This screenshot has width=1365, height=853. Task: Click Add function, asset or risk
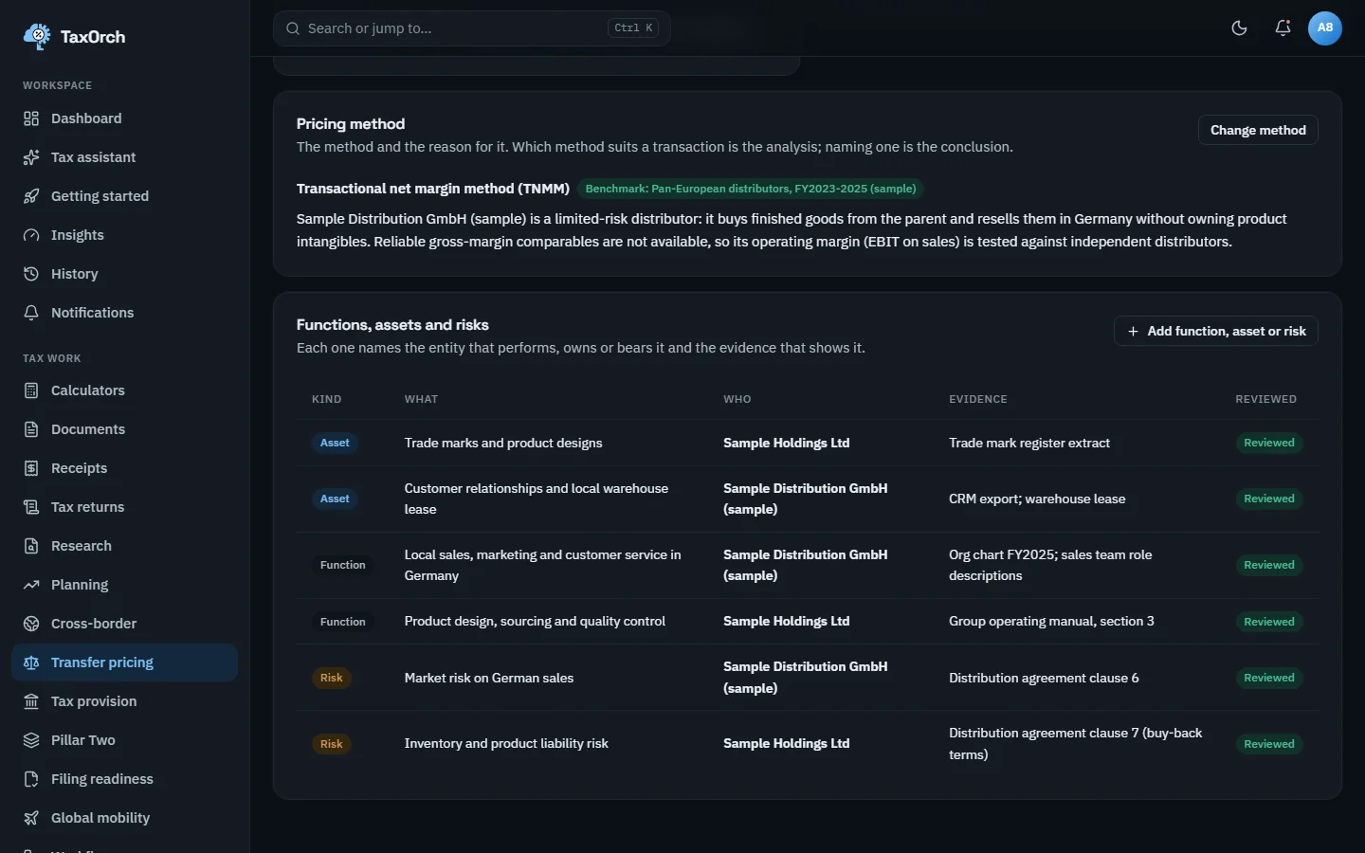(x=1216, y=331)
